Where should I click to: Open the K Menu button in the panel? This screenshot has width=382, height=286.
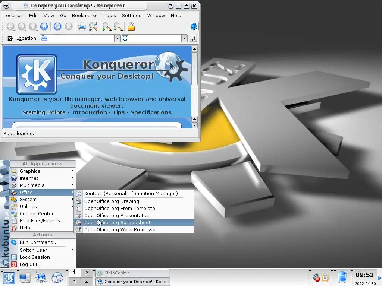[9, 278]
